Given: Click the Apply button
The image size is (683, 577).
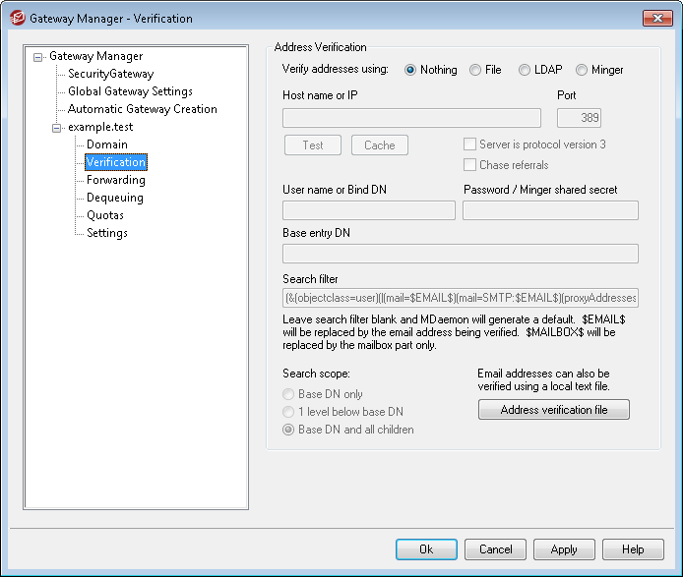Looking at the screenshot, I should pos(564,549).
